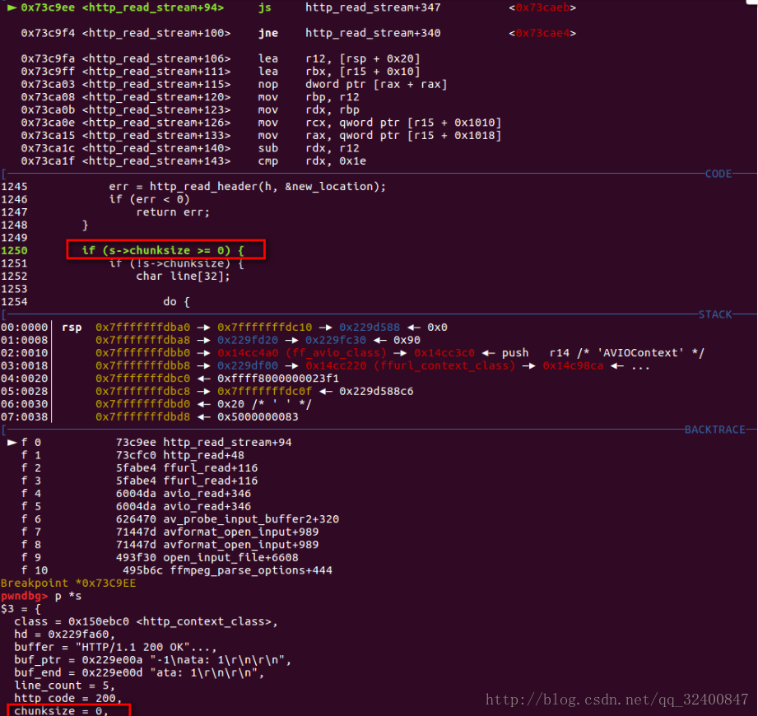Click the sub rdx, r12 instruction
The width and height of the screenshot is (758, 716).
coord(190,148)
